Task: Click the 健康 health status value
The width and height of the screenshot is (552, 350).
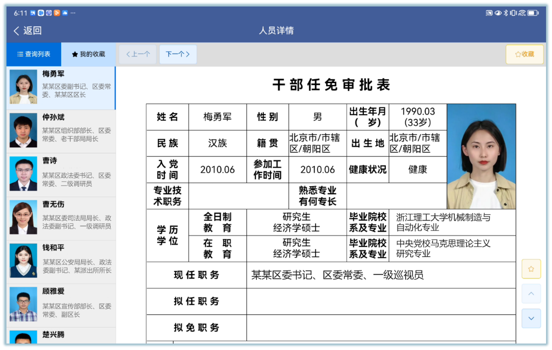Action: click(x=418, y=170)
